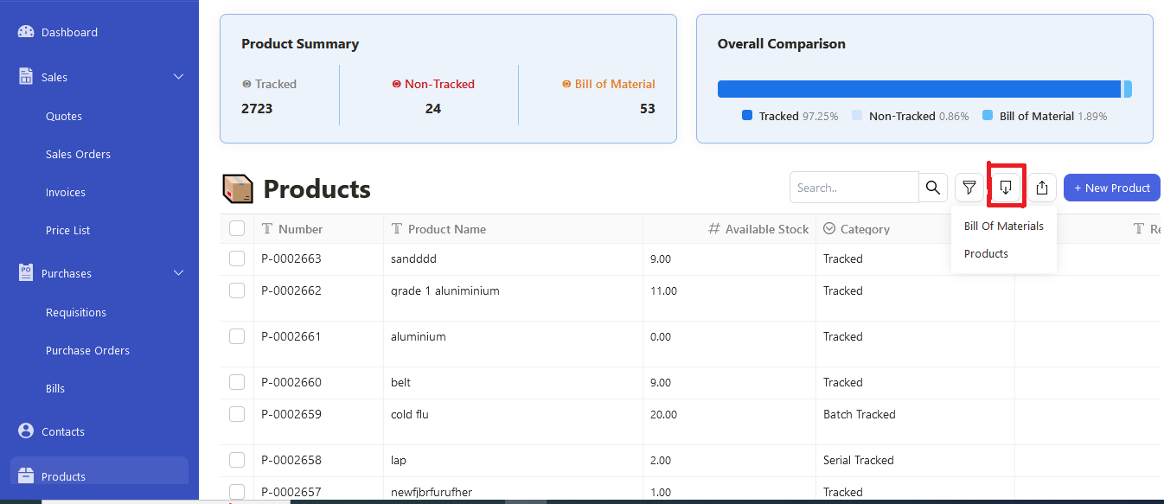This screenshot has height=504, width=1164.
Task: Click the import download icon
Action: [1006, 188]
